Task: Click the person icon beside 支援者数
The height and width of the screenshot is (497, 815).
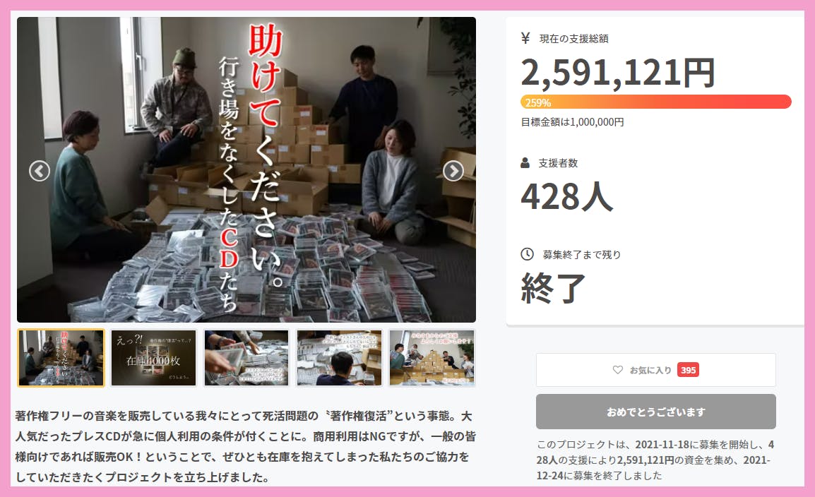Action: click(525, 162)
